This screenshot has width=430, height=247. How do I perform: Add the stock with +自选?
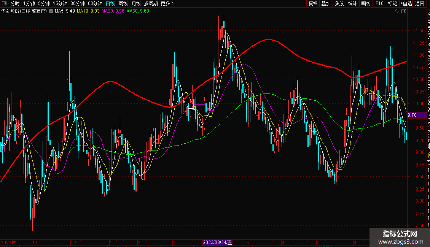406,3
